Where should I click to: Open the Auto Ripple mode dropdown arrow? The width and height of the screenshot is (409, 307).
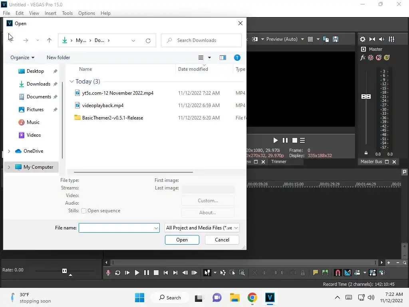click(x=365, y=273)
